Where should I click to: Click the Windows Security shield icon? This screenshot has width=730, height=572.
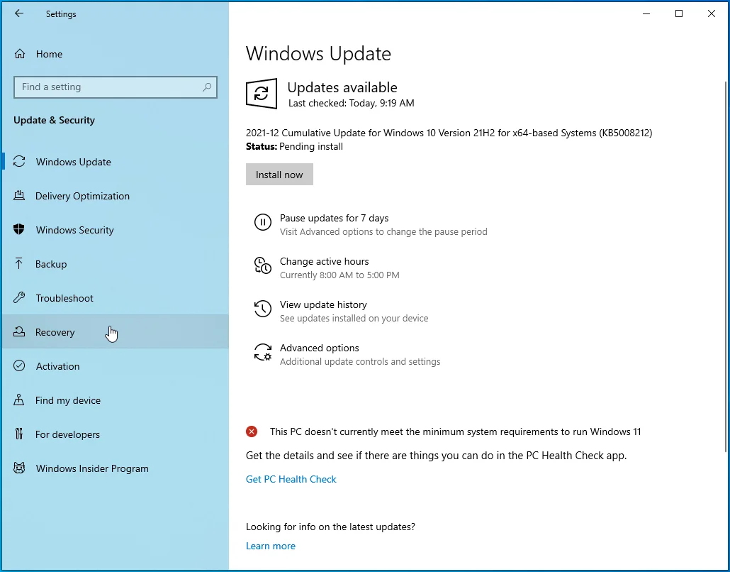tap(19, 229)
